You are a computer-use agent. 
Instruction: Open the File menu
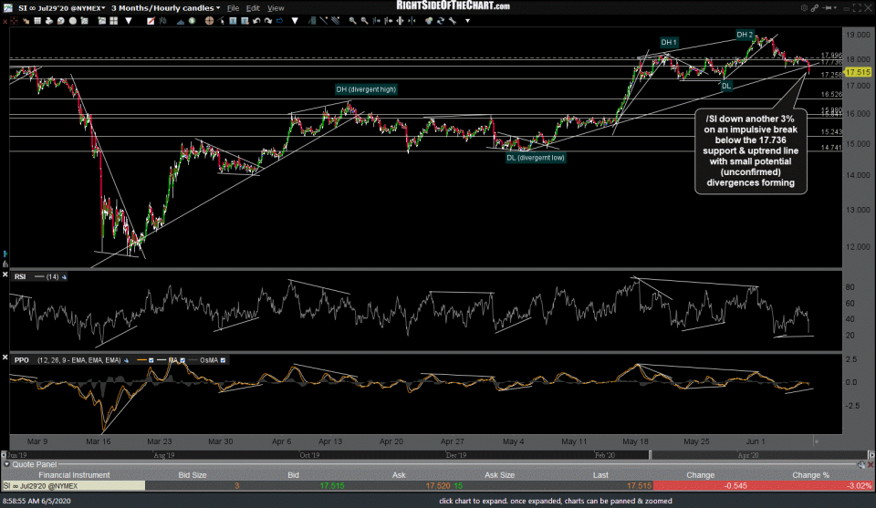coord(233,8)
